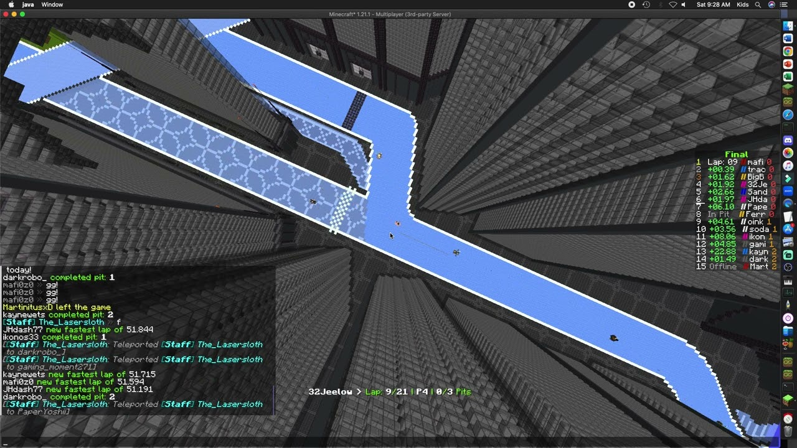Click chat line 'darkrobo_ completed pit: 1'
Viewport: 797px width, 448px height.
59,277
